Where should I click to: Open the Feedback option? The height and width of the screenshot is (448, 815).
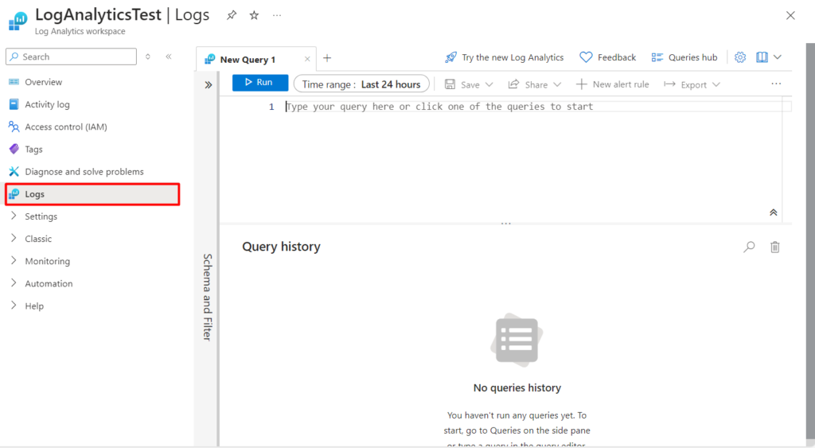607,57
